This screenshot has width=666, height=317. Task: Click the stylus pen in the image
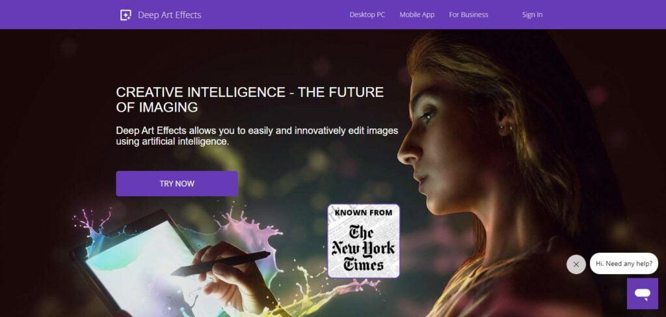click(221, 263)
